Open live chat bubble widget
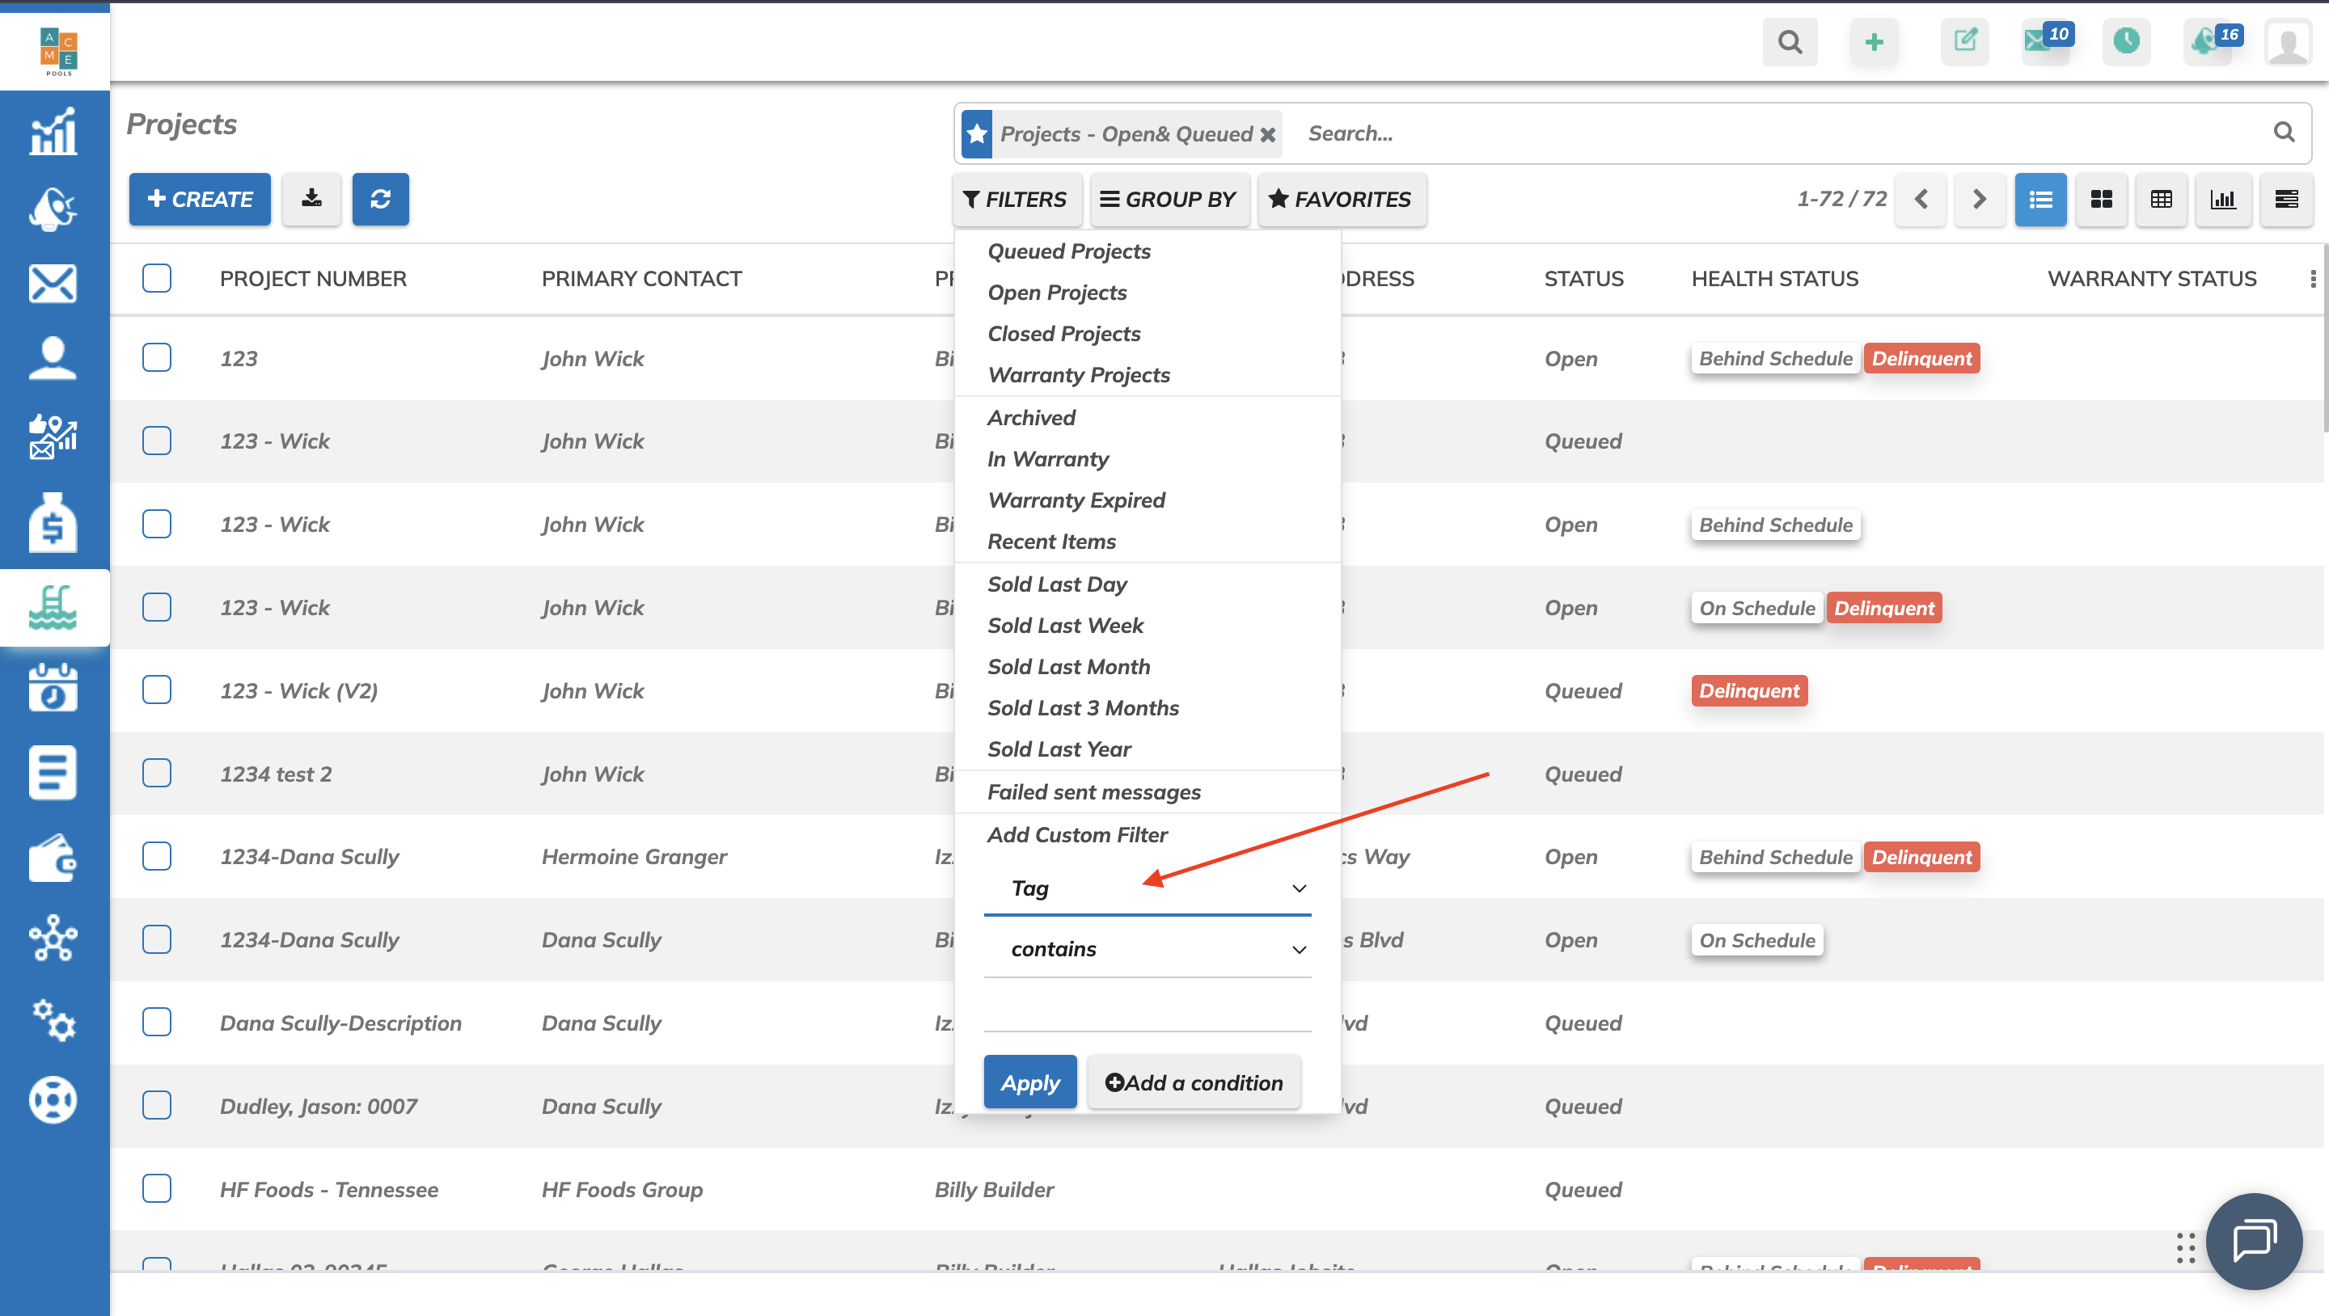Viewport: 2329px width, 1316px height. [x=2253, y=1240]
